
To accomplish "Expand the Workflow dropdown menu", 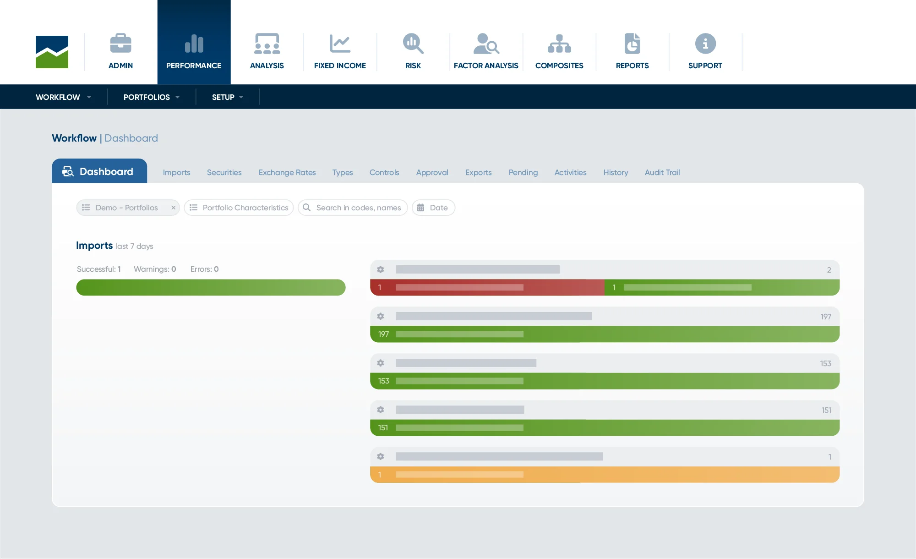I will [x=64, y=97].
